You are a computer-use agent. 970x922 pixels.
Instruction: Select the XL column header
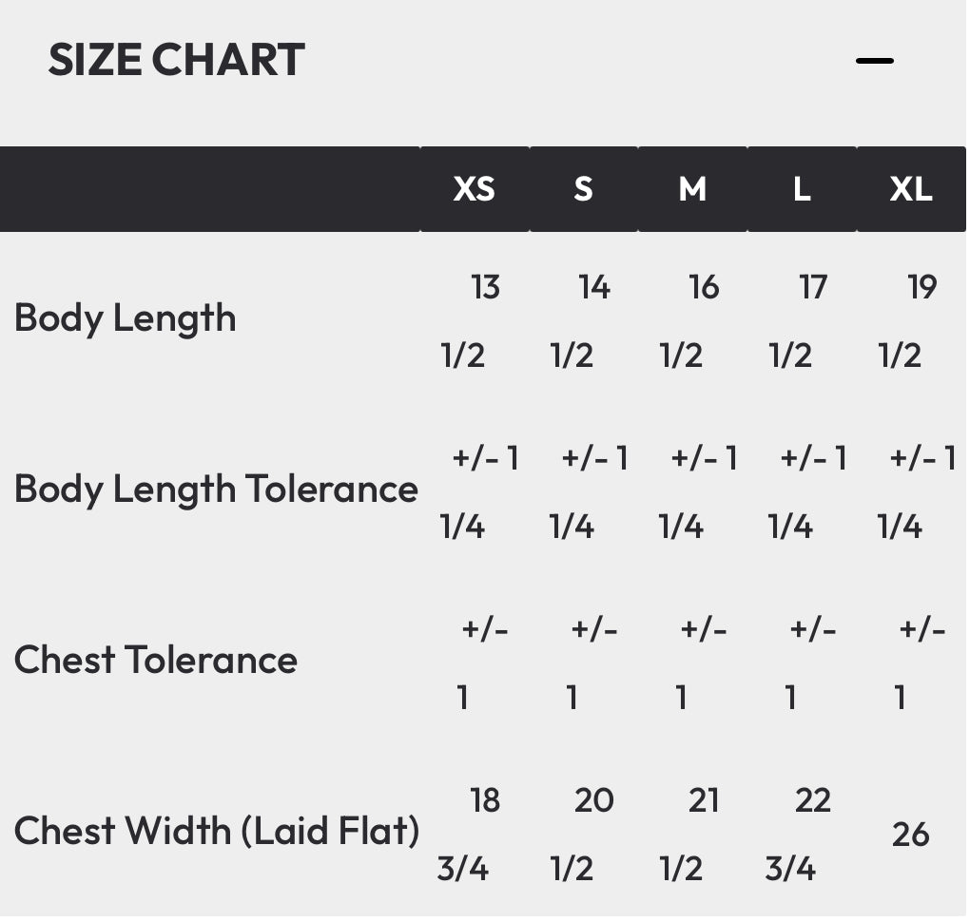point(910,189)
